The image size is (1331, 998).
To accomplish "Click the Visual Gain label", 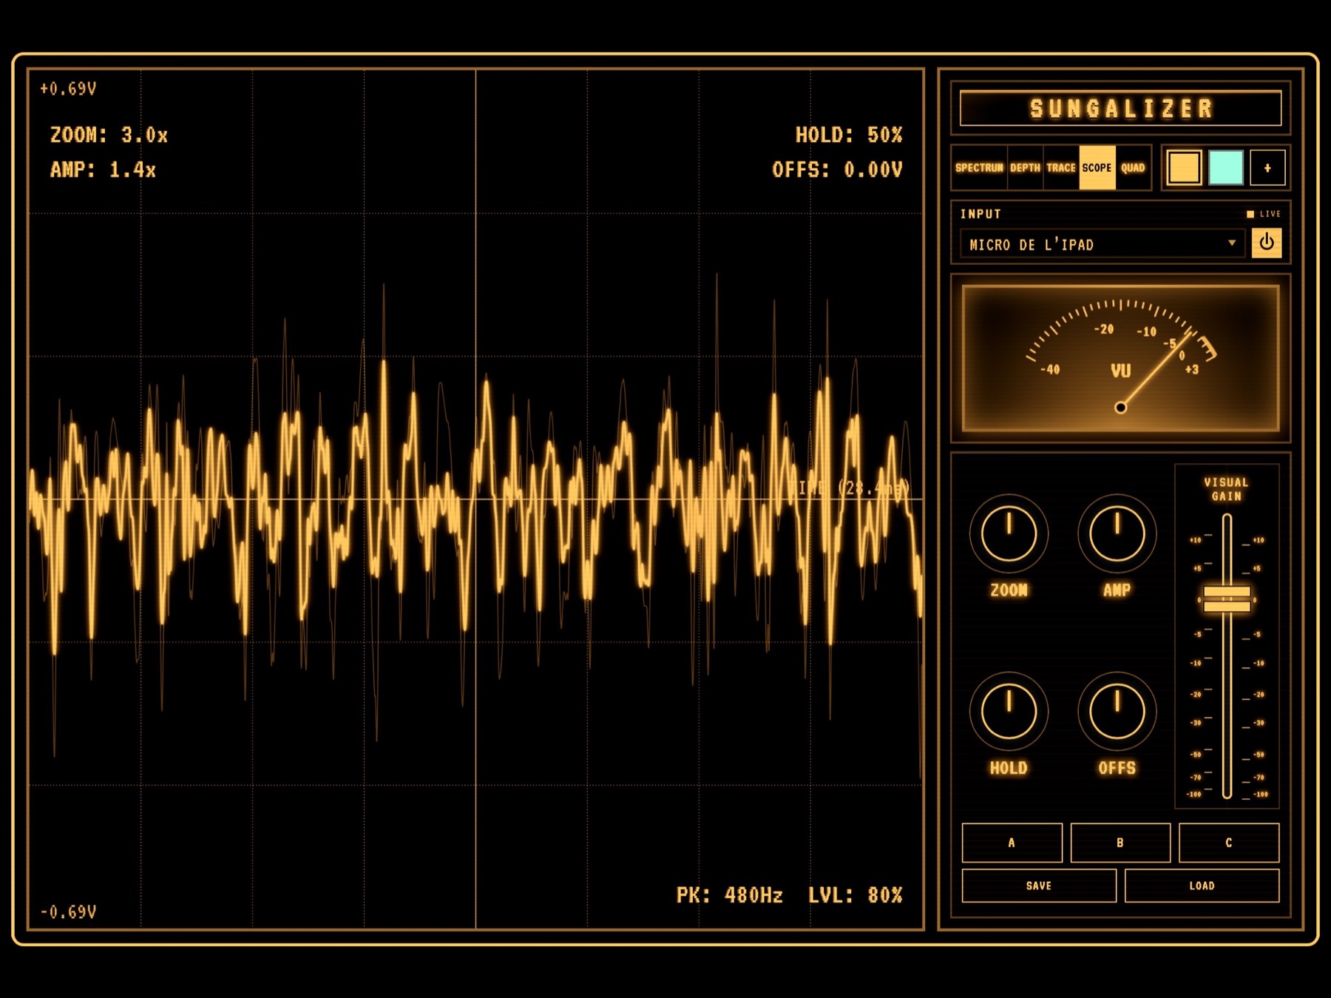I will click(x=1226, y=489).
